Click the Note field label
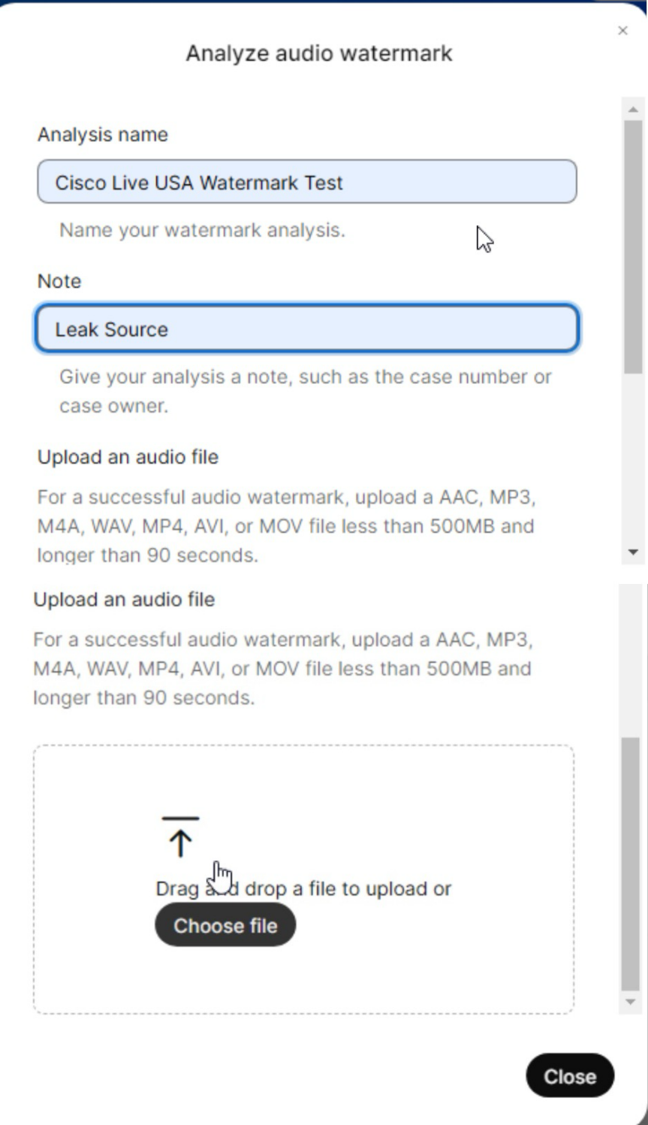Image resolution: width=648 pixels, height=1125 pixels. tap(59, 281)
